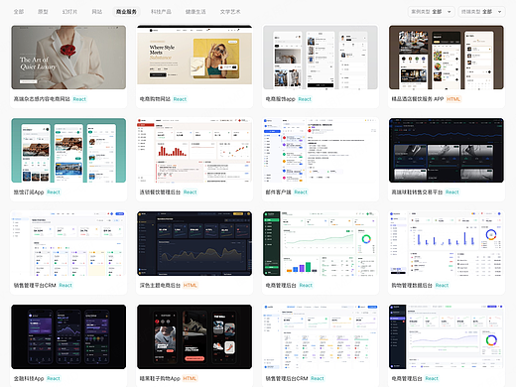Viewport: 516px width, 387px height.
Task: Click the 深色主题电商后台 title
Action: (160, 285)
